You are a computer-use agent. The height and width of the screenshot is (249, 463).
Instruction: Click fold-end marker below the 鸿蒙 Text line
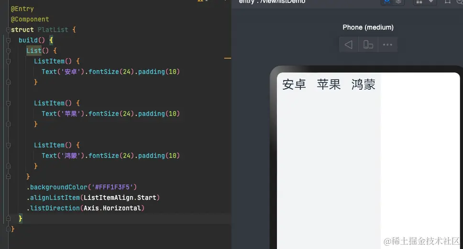[8, 166]
